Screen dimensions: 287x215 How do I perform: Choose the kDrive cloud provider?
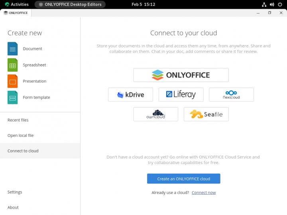click(x=130, y=95)
